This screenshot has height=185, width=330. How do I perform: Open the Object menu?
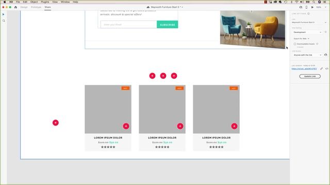34,2
